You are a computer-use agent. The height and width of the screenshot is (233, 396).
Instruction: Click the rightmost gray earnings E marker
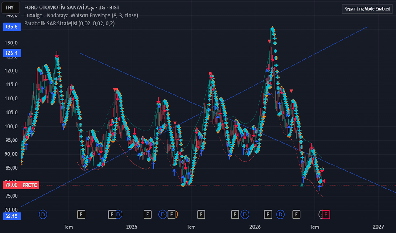(x=296, y=215)
